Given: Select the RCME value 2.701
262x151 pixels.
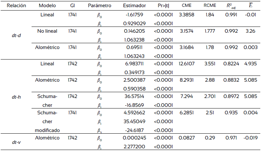Looking at the screenshot, I should 210,96.
